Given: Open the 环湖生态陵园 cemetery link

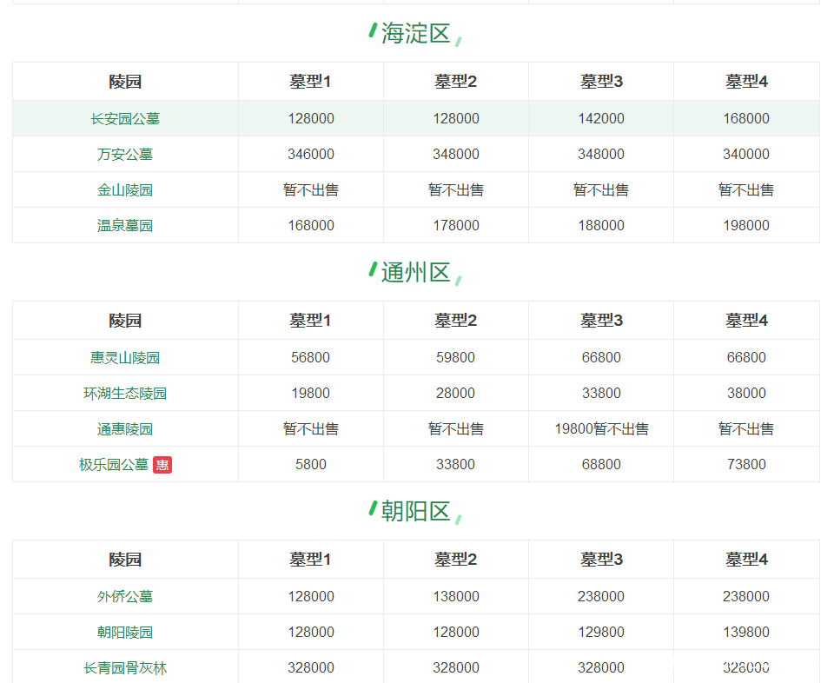Looking at the screenshot, I should point(125,393).
